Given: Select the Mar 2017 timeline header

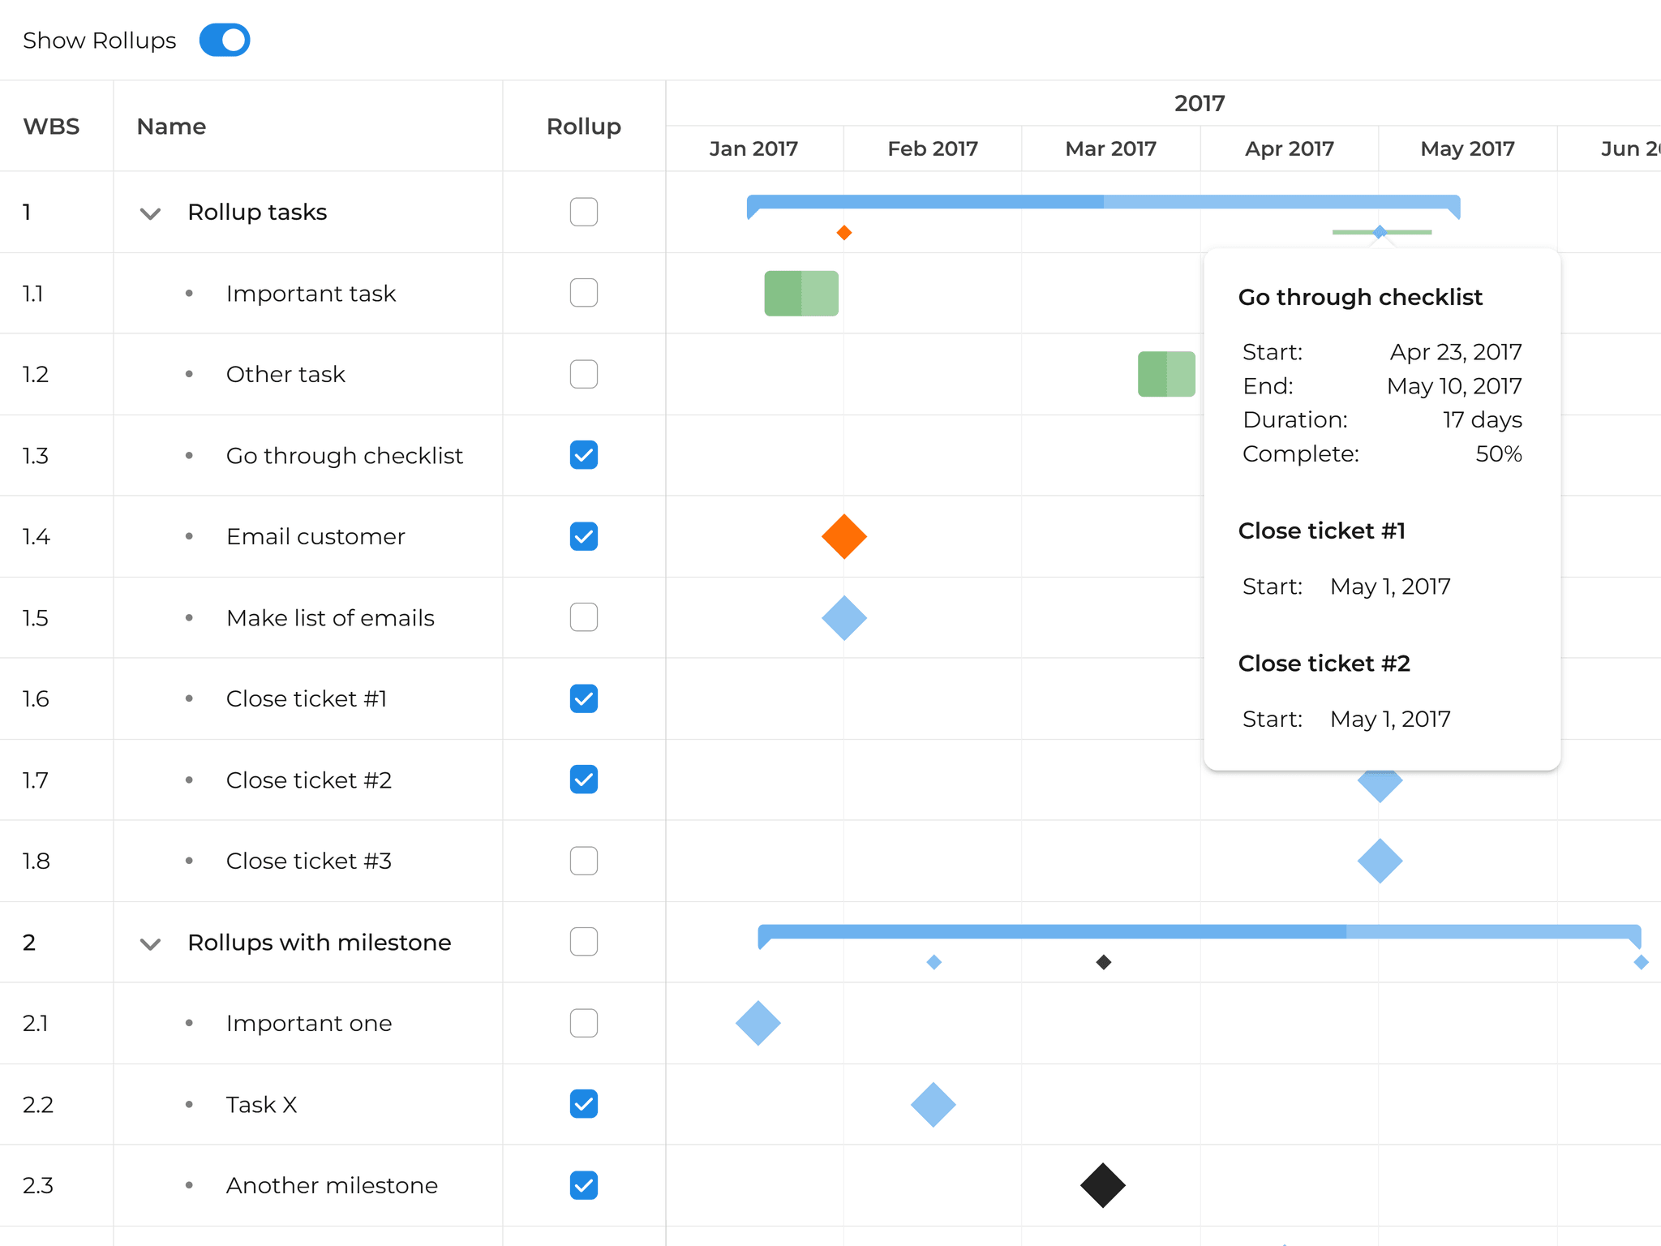Looking at the screenshot, I should pyautogui.click(x=1109, y=148).
